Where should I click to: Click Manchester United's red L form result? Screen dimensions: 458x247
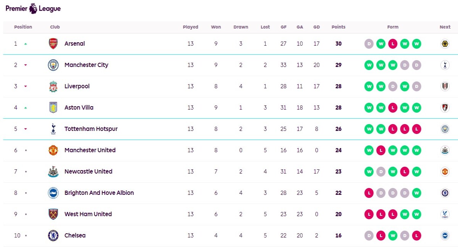[x=381, y=150]
